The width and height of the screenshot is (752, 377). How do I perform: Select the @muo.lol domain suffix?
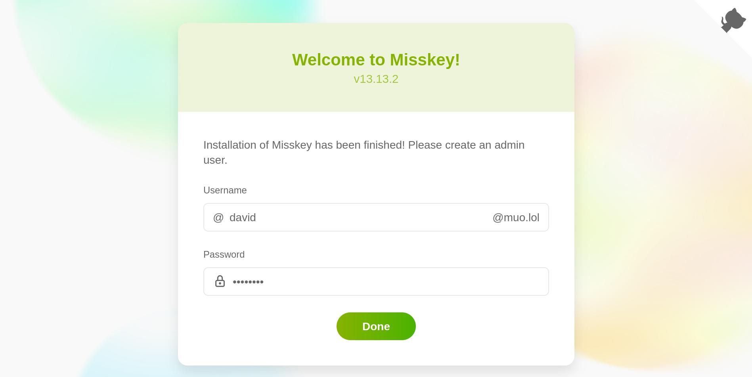point(515,217)
